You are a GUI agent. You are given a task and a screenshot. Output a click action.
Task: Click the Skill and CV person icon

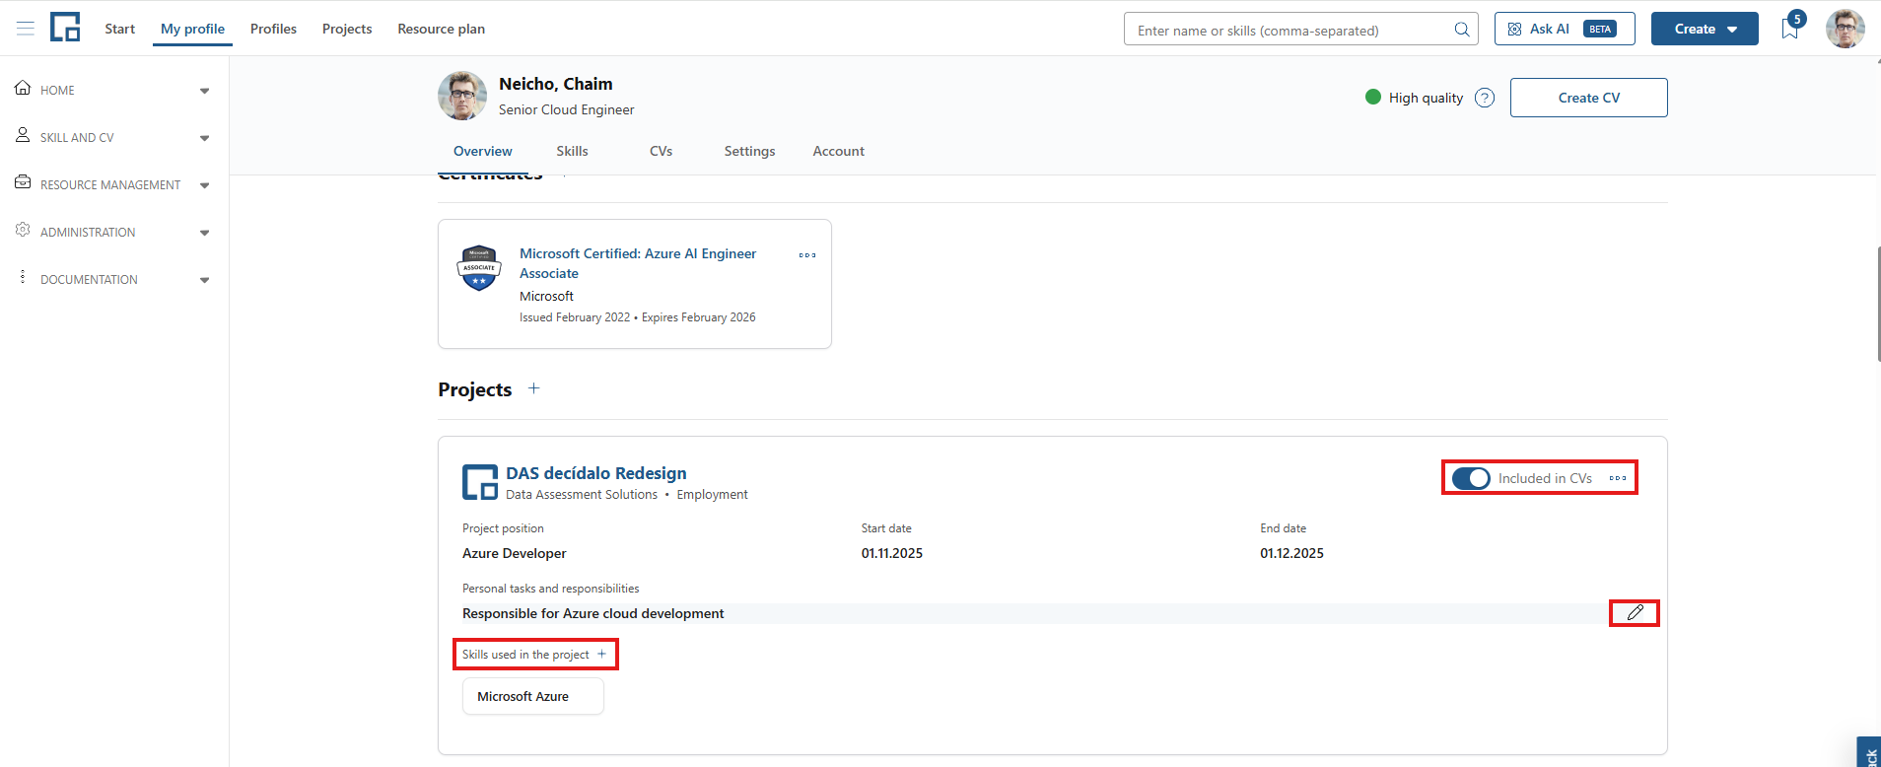(23, 135)
